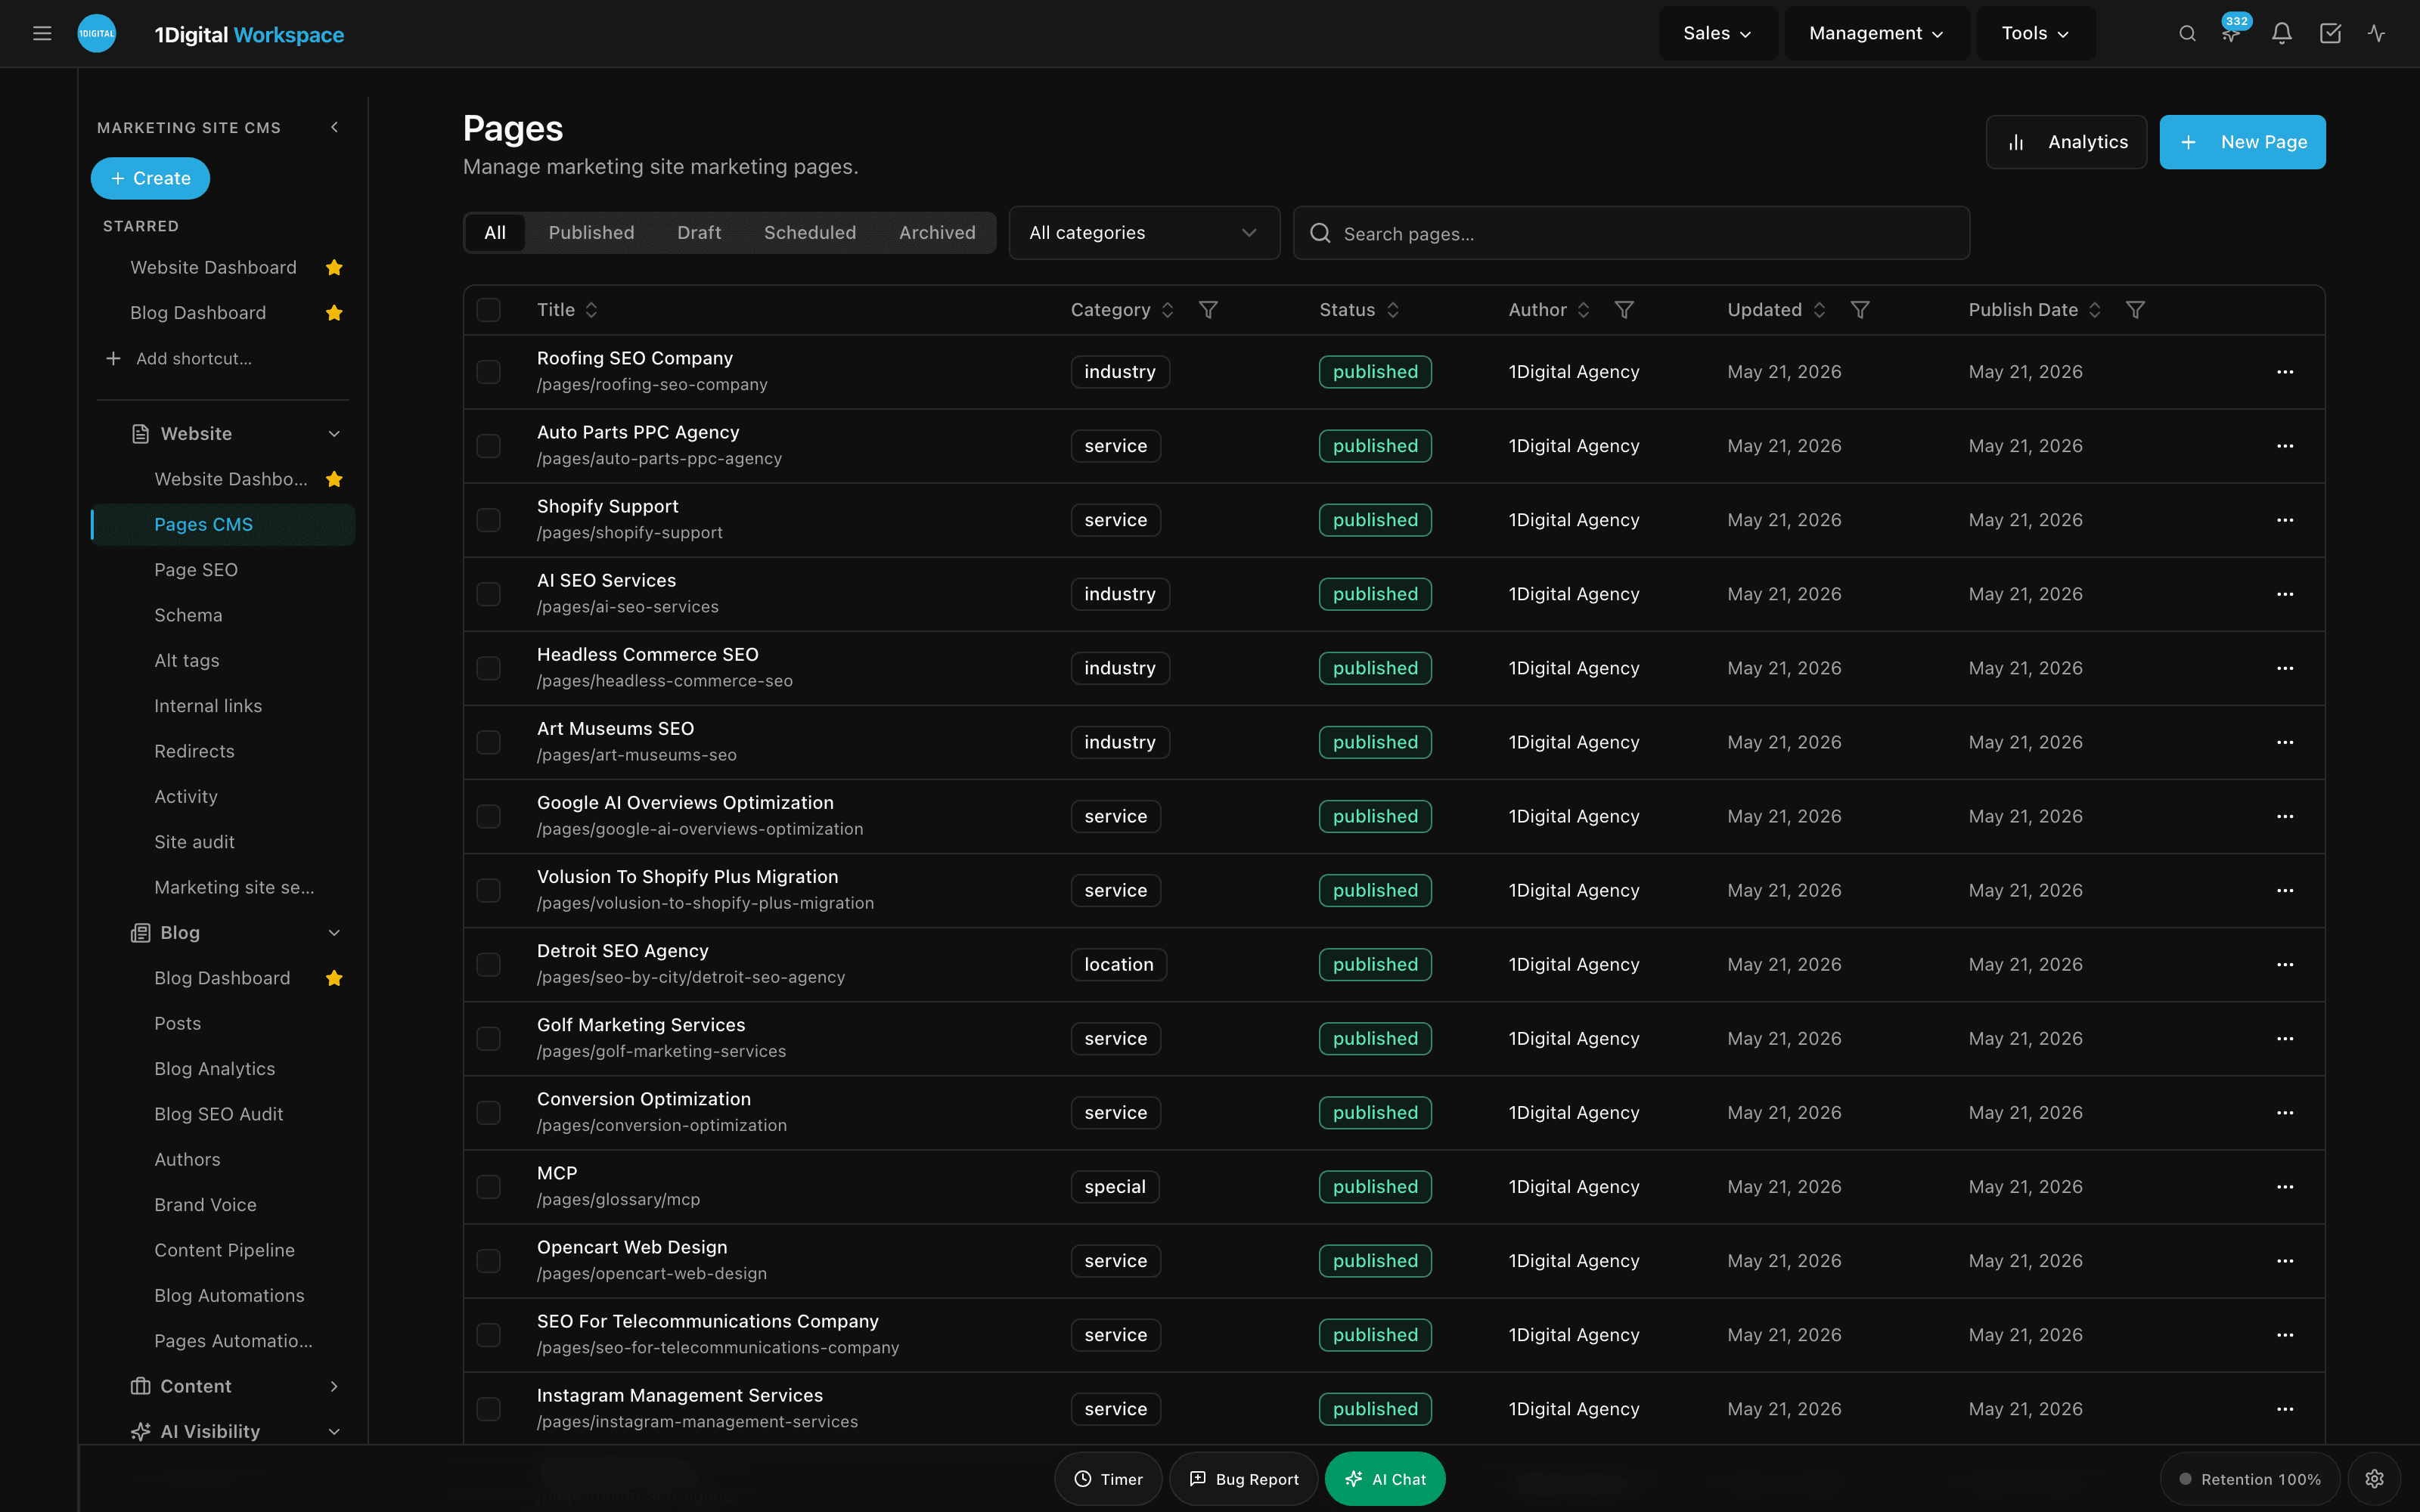Open Blog SEO Audit in the sidebar

coord(219,1114)
